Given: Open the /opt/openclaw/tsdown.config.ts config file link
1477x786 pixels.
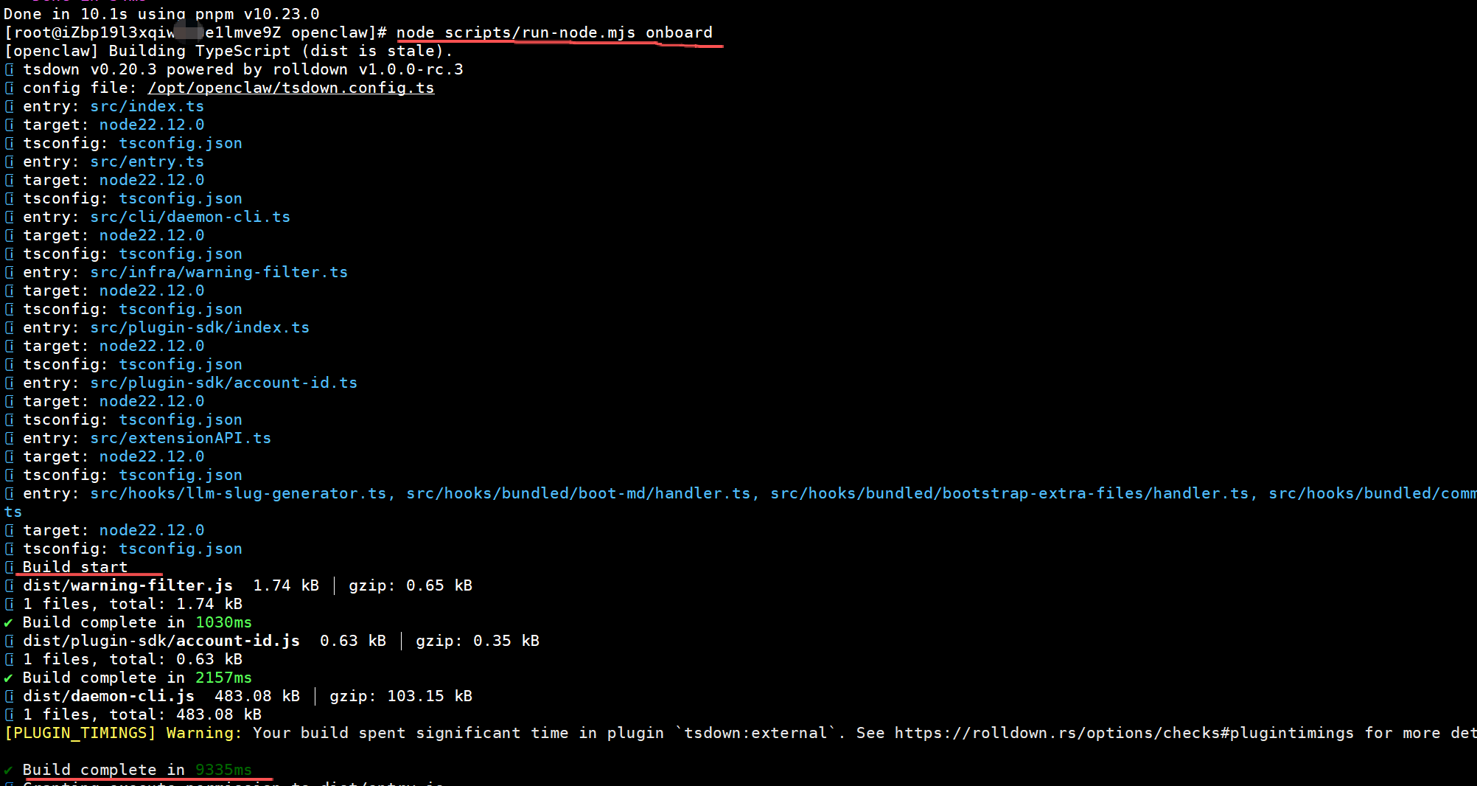Looking at the screenshot, I should pos(290,88).
